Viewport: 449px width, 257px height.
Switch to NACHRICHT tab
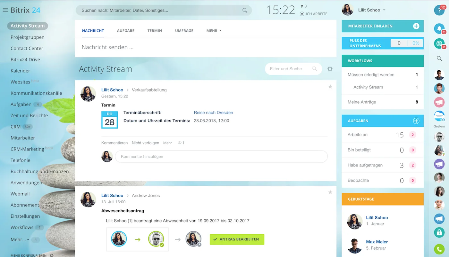click(93, 31)
